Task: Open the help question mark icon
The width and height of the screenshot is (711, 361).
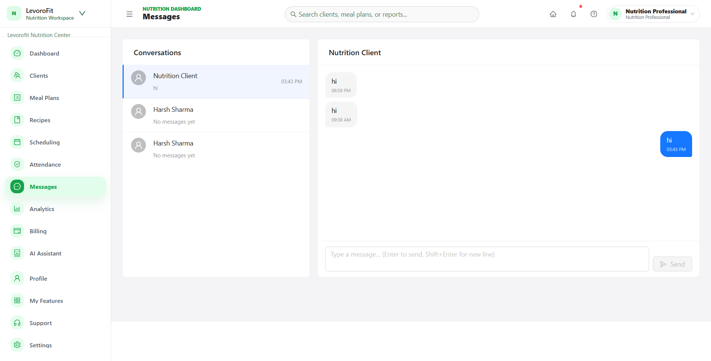Action: (594, 14)
